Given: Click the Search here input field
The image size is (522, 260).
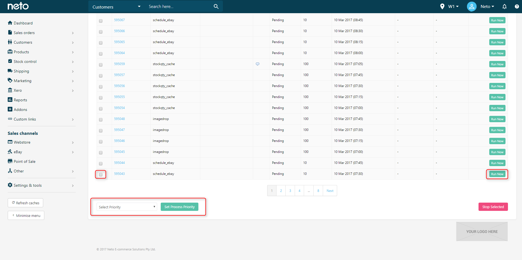Looking at the screenshot, I should pyautogui.click(x=179, y=7).
